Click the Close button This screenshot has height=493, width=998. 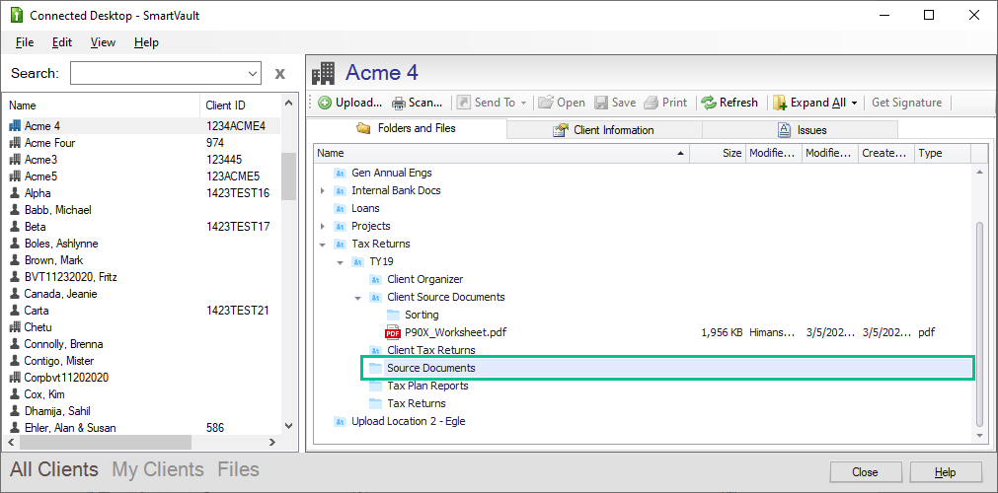point(865,472)
